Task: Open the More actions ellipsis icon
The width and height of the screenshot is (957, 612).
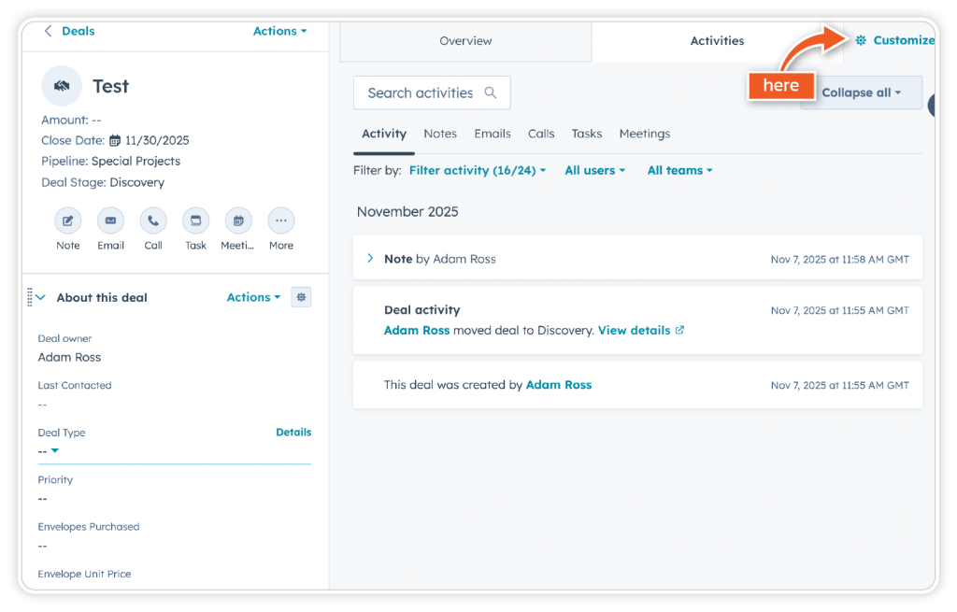Action: 281,221
